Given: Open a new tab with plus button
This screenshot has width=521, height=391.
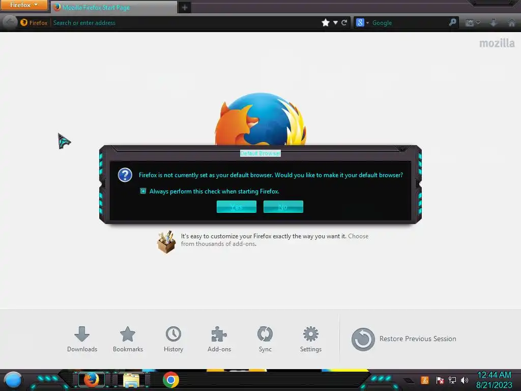Looking at the screenshot, I should [x=185, y=7].
